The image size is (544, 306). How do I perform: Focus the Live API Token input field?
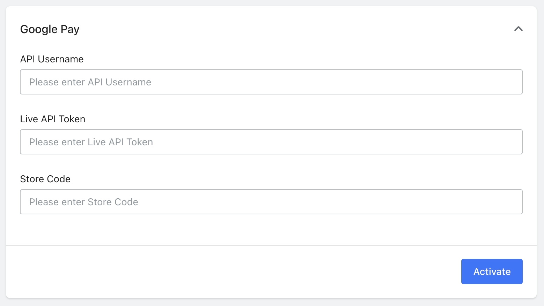pos(271,142)
